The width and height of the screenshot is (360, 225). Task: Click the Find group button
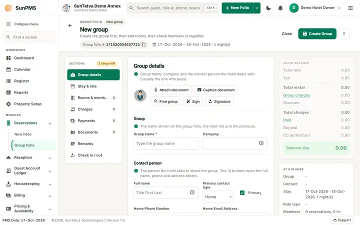pos(165,101)
